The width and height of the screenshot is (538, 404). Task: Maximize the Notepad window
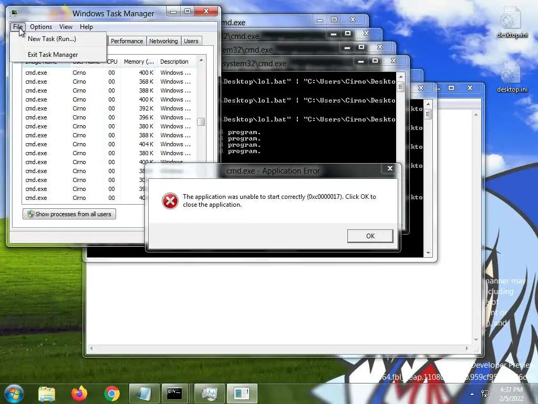click(x=451, y=88)
